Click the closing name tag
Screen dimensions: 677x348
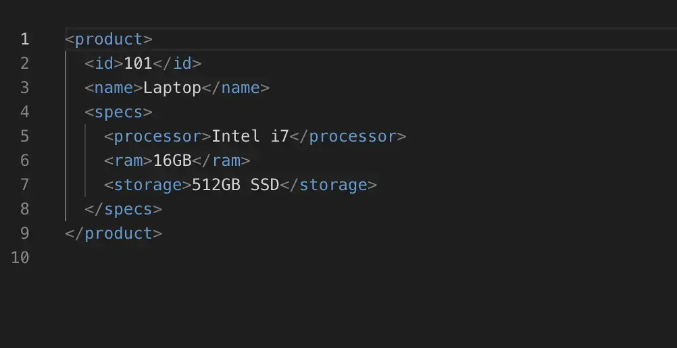(236, 88)
